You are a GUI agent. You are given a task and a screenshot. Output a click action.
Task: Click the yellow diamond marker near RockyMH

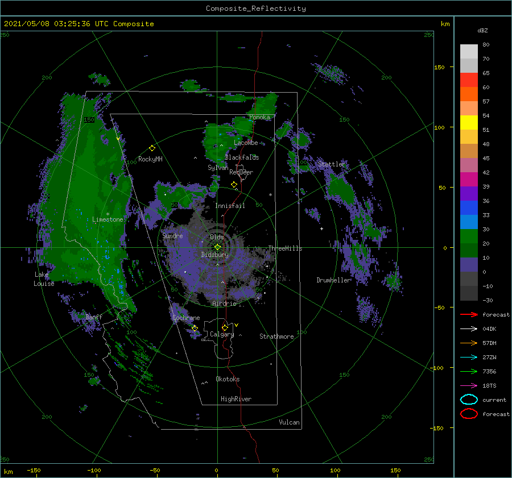[x=152, y=148]
